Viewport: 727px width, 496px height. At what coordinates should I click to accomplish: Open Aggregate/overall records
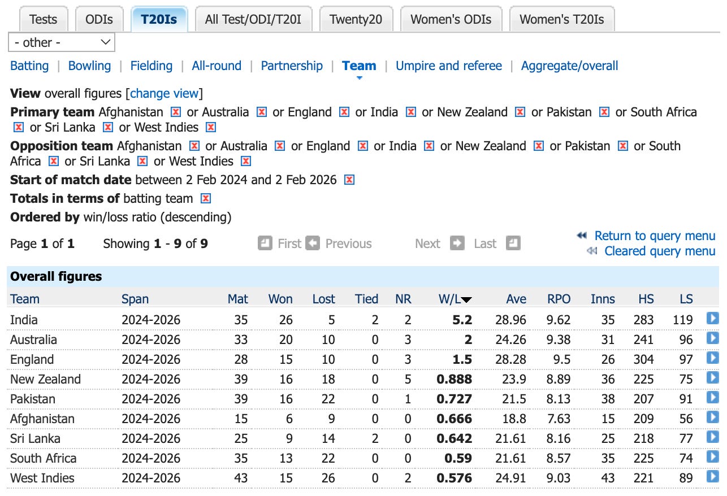coord(569,66)
